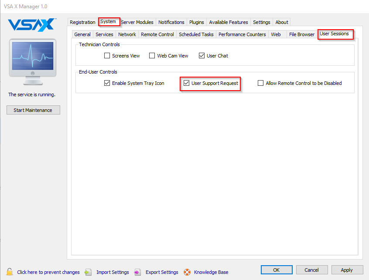The width and height of the screenshot is (369, 280).
Task: Uncheck the User Support Request checkbox
Action: (186, 83)
